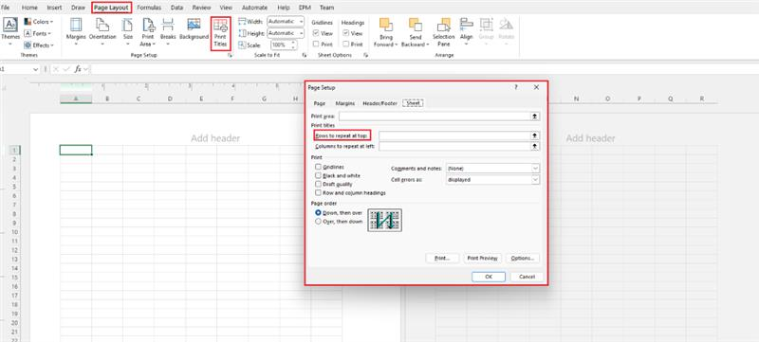Open the Sheet Options dialog launcher

coord(365,56)
